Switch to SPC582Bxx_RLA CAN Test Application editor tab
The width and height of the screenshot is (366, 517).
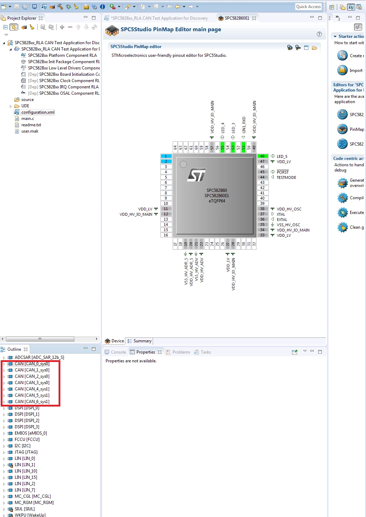pos(157,18)
